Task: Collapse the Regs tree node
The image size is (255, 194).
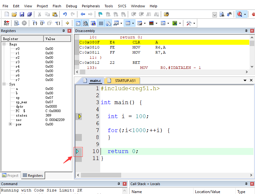Action: click(x=4, y=44)
